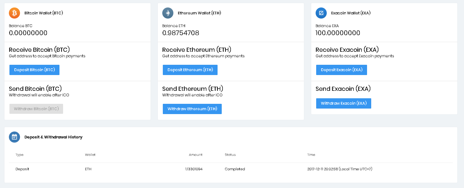Image resolution: width=464 pixels, height=188 pixels.
Task: Click the Time column header
Action: coord(311,155)
